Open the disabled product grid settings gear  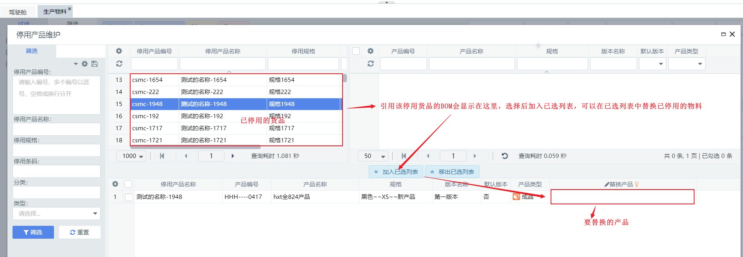(x=119, y=51)
